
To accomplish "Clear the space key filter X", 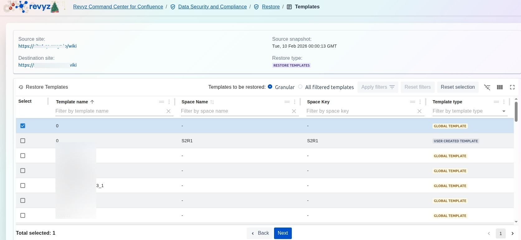I will click(x=419, y=111).
